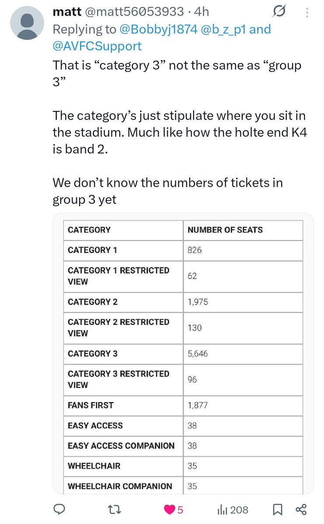The width and height of the screenshot is (324, 524).
Task: Open the reply comment icon
Action: pos(59,509)
